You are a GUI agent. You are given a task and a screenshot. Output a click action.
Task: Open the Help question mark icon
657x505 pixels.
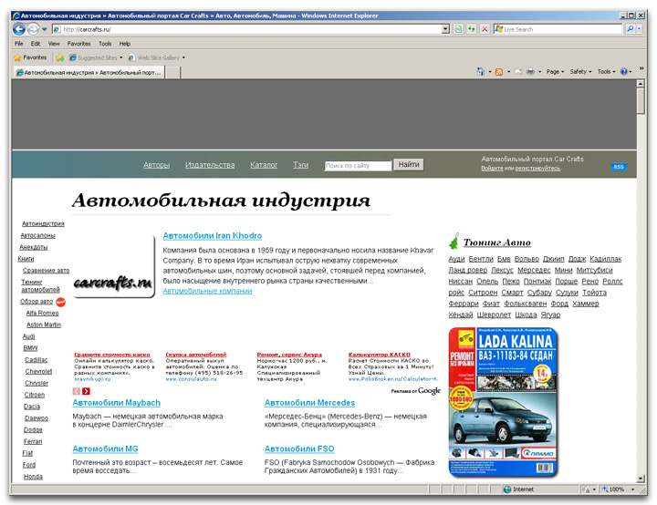[x=624, y=71]
